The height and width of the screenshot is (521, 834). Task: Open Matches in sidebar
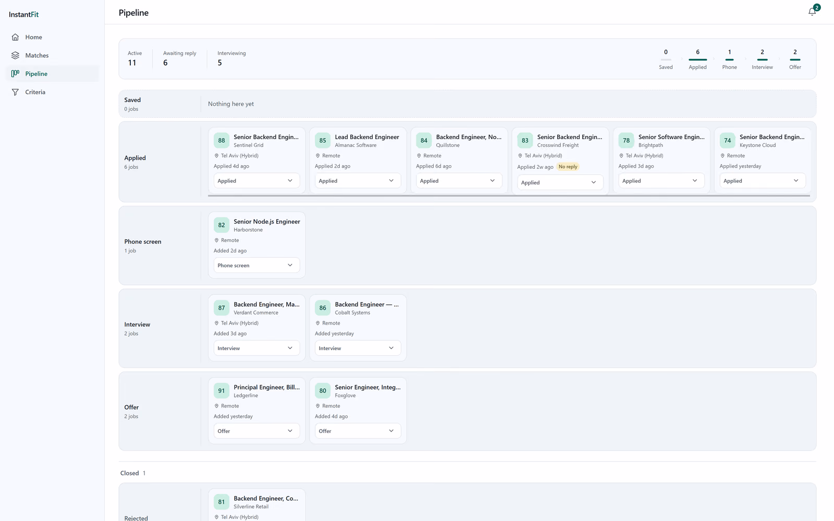pyautogui.click(x=52, y=55)
